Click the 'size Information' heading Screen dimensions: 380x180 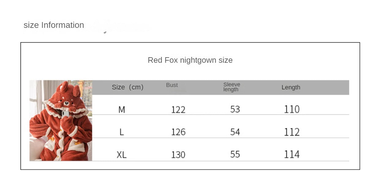point(54,25)
